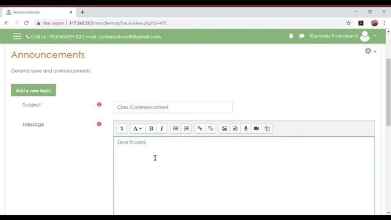The width and height of the screenshot is (391, 220).
Task: Click the Not secure site warning
Action: 50,23
